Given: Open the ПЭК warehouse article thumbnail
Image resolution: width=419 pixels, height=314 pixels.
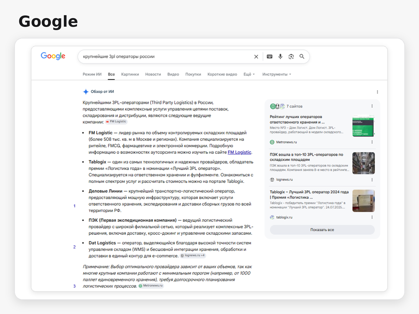Looking at the screenshot, I should (363, 163).
